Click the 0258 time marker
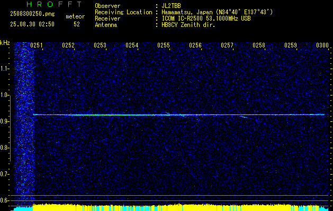 [x=259, y=45]
